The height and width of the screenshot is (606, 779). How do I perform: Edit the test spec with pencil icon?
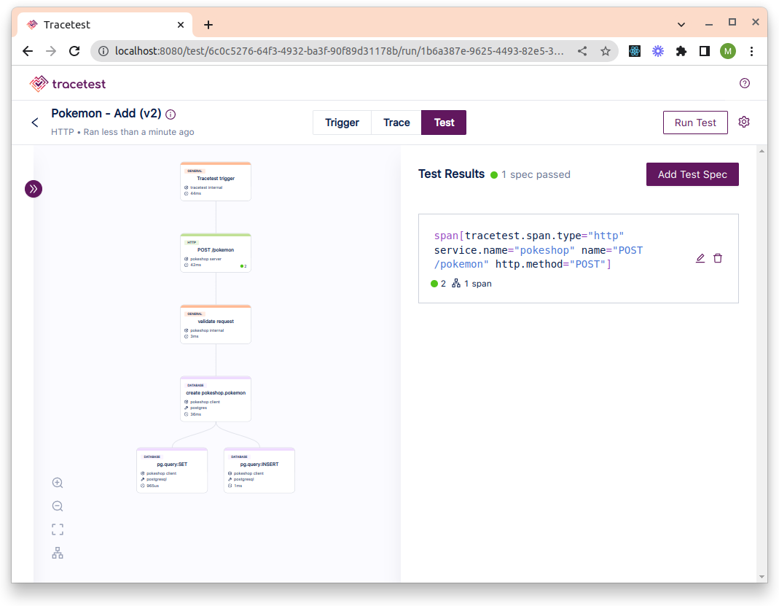(x=700, y=258)
